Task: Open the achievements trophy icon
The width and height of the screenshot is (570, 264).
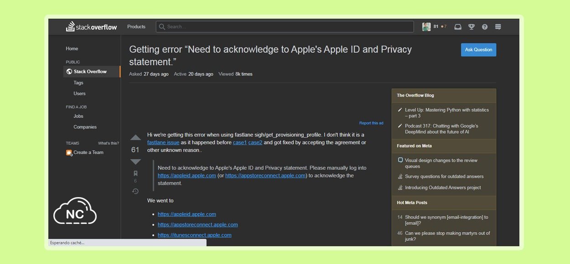Action: point(472,27)
